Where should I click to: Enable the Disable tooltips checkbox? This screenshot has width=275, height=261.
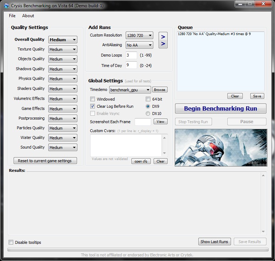(11, 242)
